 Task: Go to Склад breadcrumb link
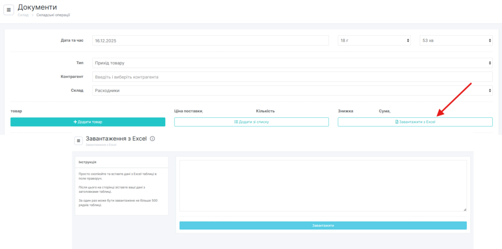click(x=23, y=15)
